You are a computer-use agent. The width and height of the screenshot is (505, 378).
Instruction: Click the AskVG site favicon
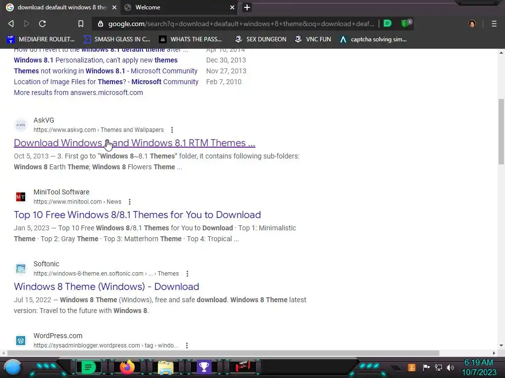pyautogui.click(x=21, y=125)
